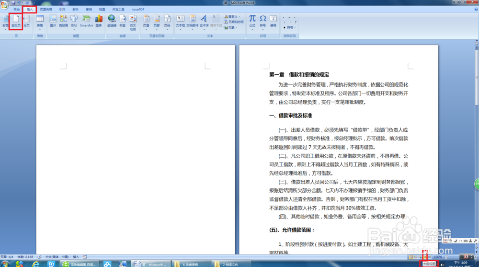479x267 pixels.
Task: Open the Windows Start menu
Action: [x=5, y=264]
